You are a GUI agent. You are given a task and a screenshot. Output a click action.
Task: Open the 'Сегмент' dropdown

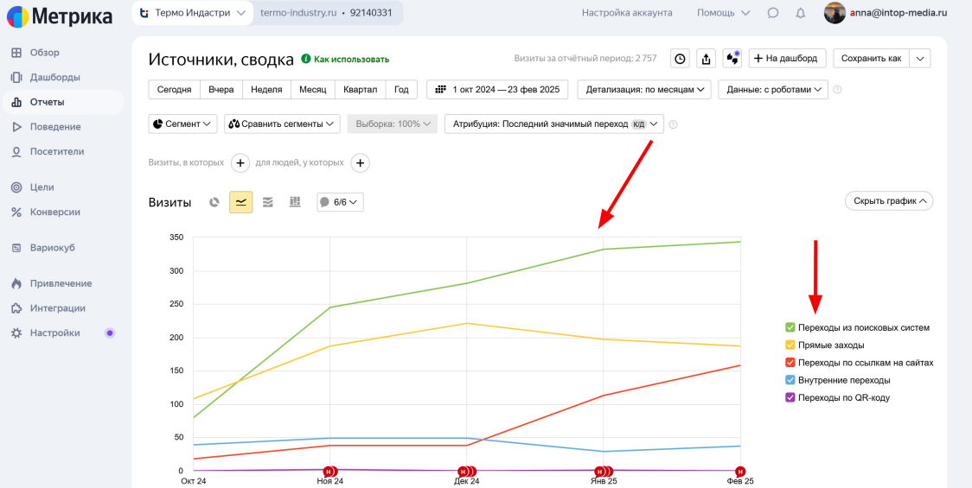pyautogui.click(x=182, y=124)
